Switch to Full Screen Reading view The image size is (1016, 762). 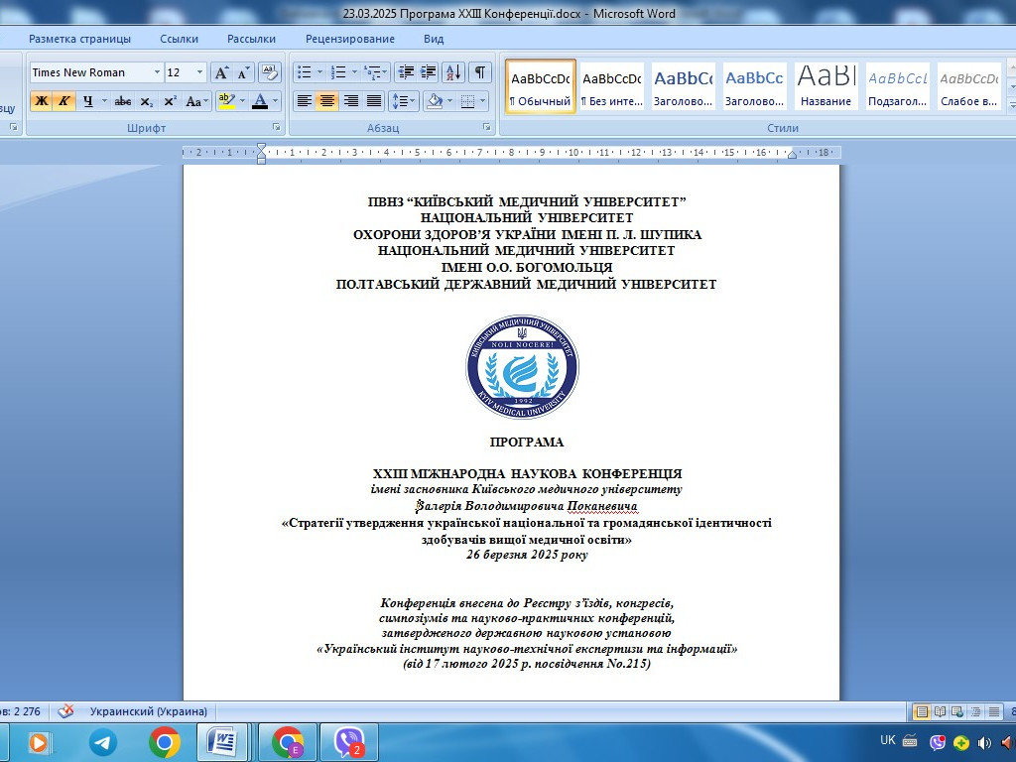coord(940,711)
